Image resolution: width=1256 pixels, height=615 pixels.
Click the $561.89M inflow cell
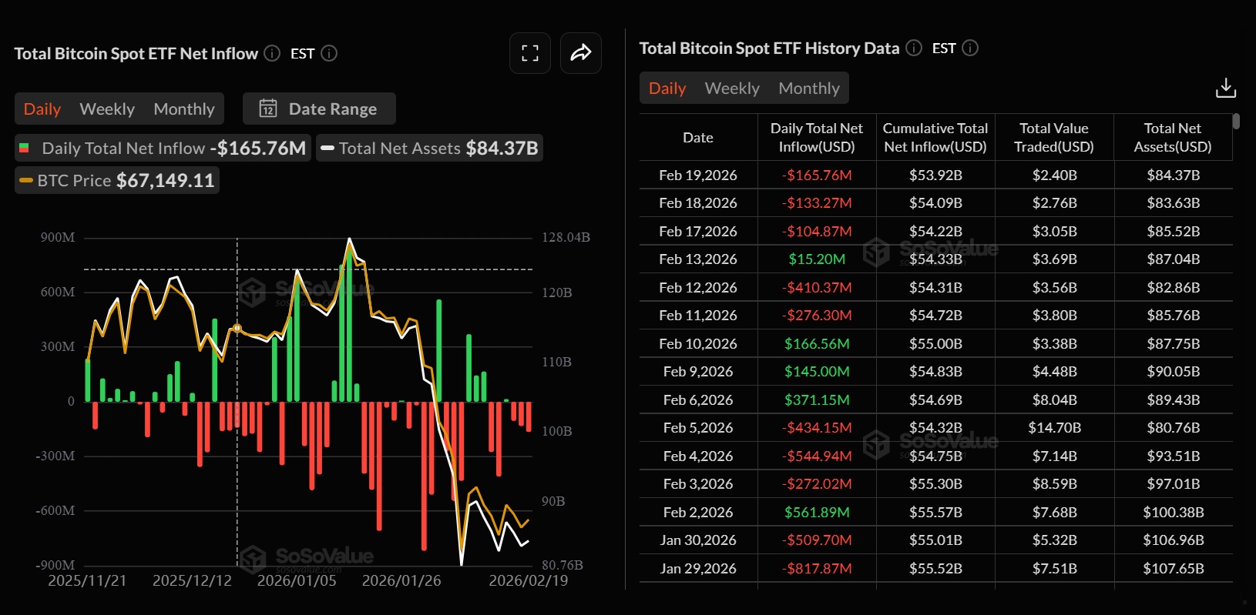817,512
